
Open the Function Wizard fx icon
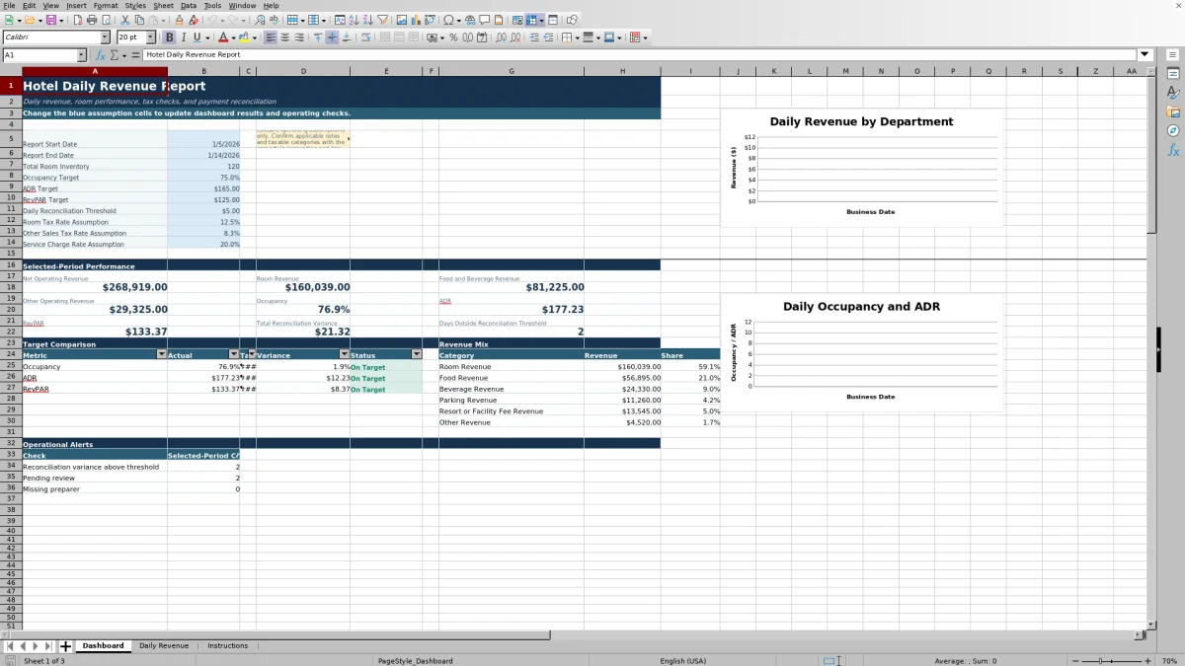pos(101,55)
